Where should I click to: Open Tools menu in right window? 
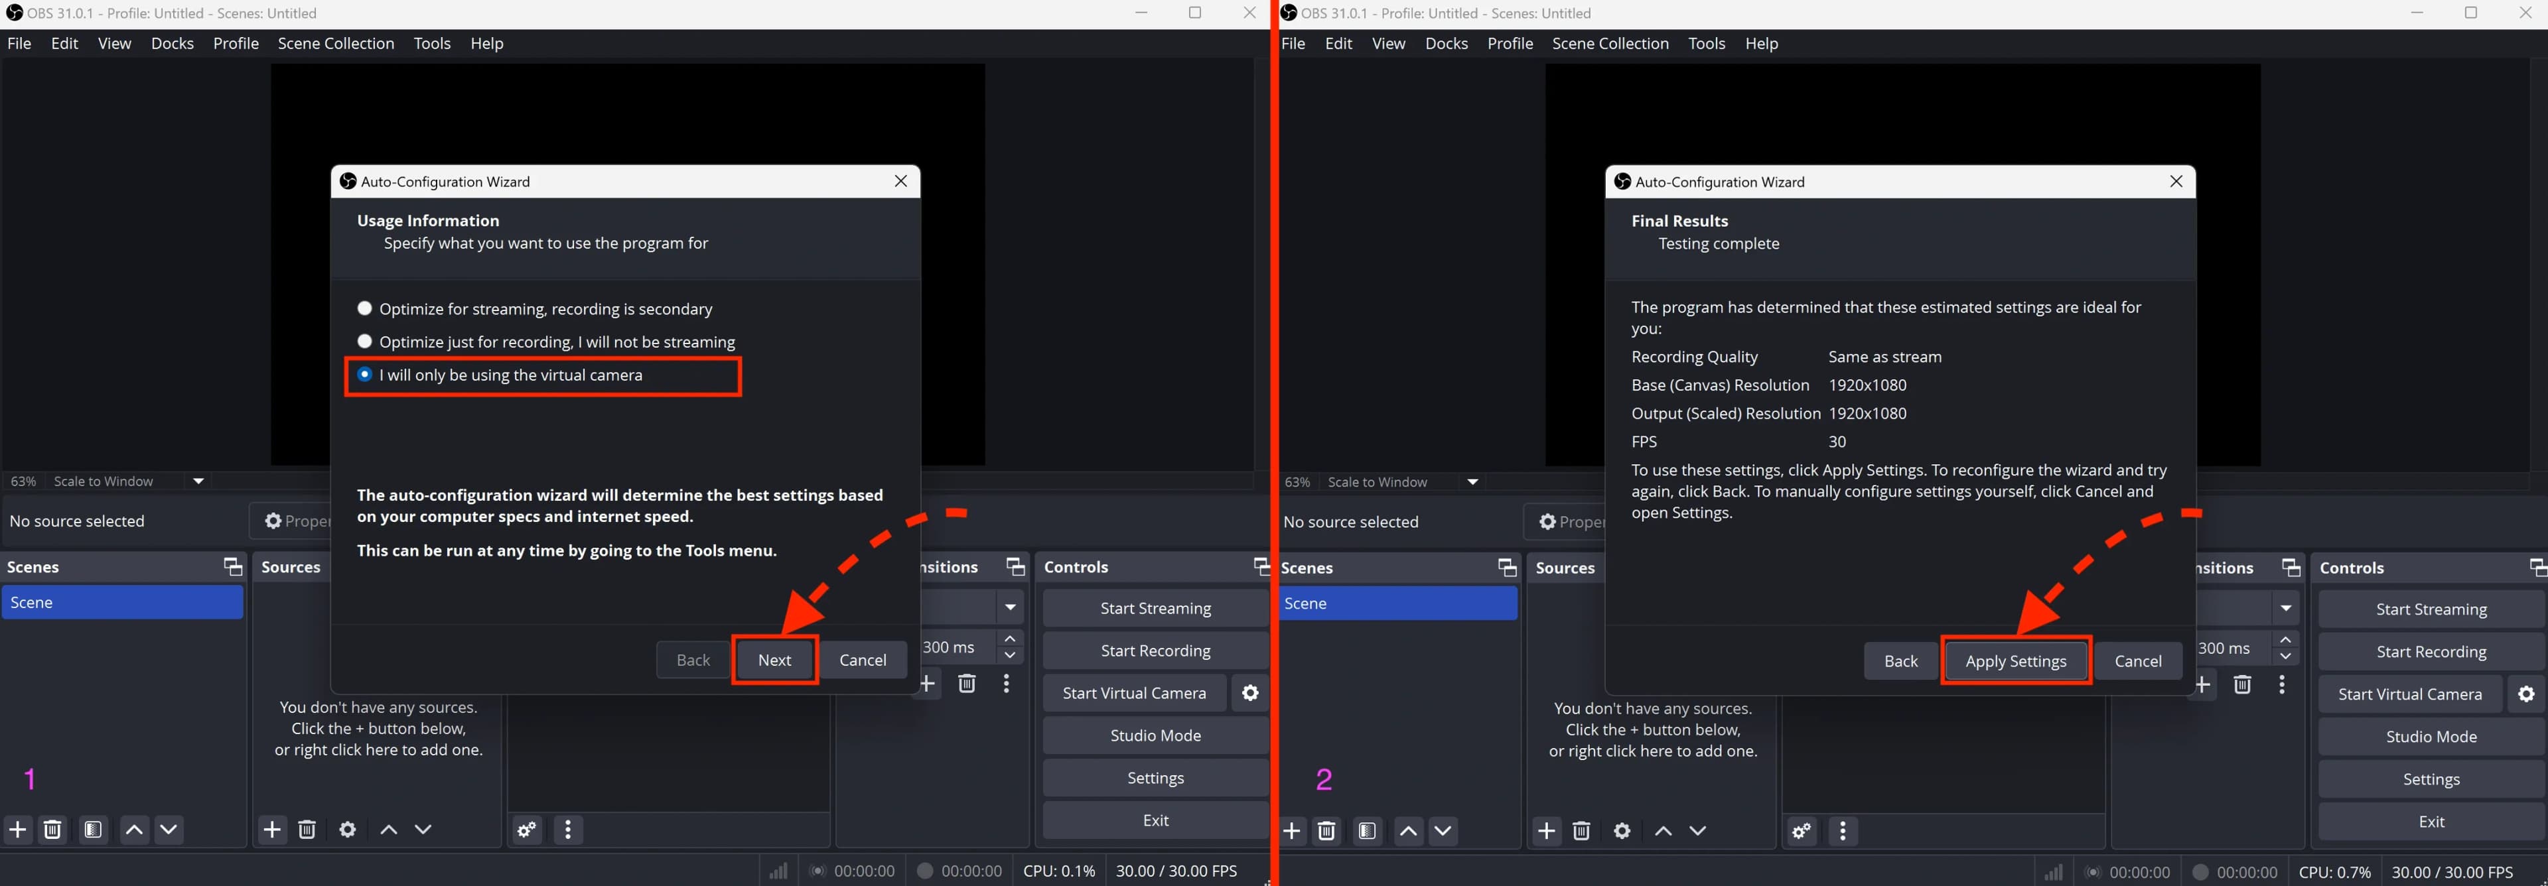tap(1706, 44)
